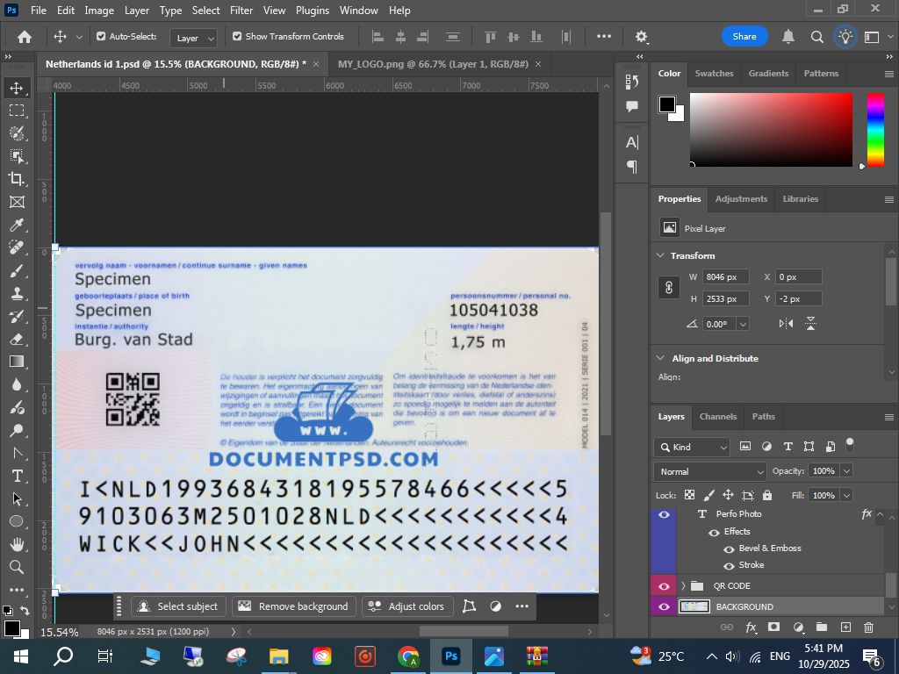Select the Rectangular Marquee tool
The height and width of the screenshot is (674, 899).
(x=17, y=111)
